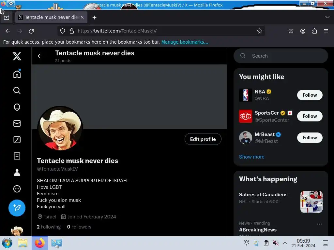
Task: Open account switcher avatar at sidebar bottom
Action: (17, 231)
